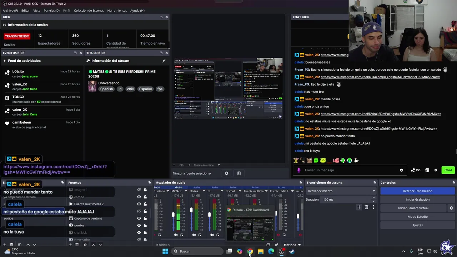This screenshot has width=457, height=257.
Task: Open Steam from the taskbar
Action: [x=292, y=251]
